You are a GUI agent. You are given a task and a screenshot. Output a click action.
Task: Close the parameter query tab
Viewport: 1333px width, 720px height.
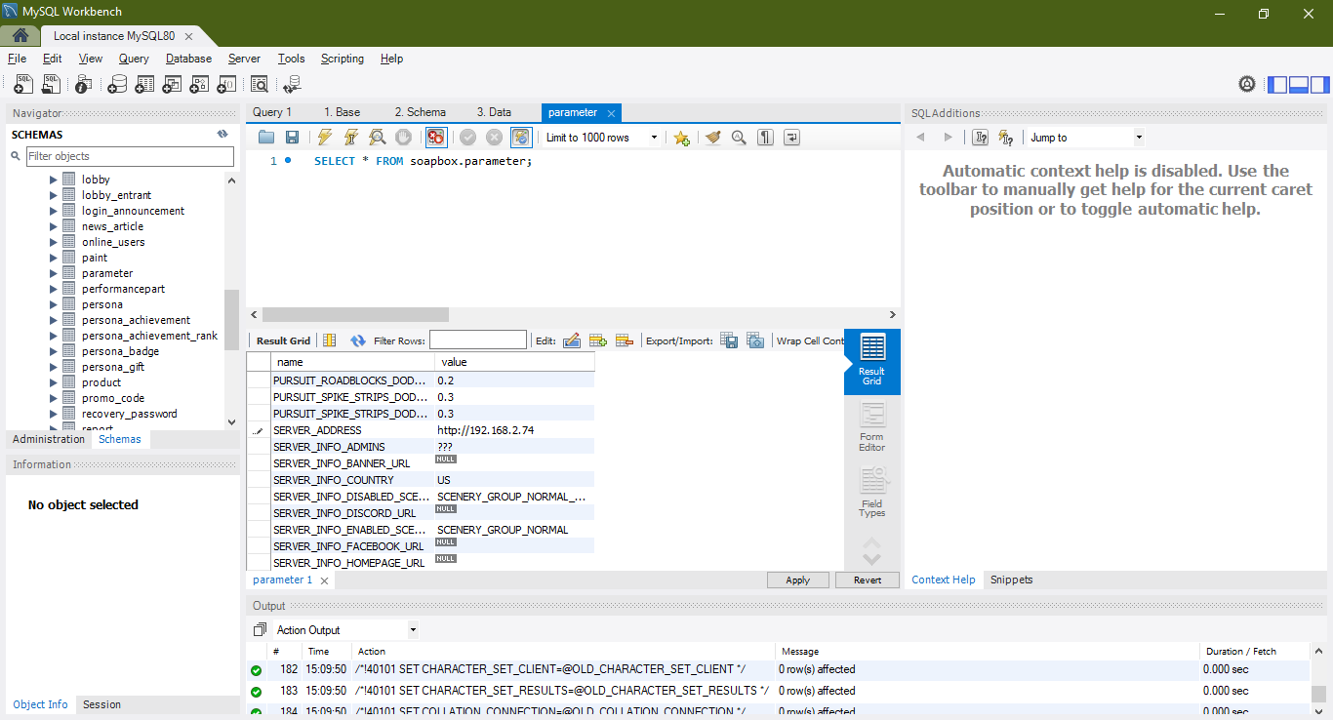click(611, 113)
